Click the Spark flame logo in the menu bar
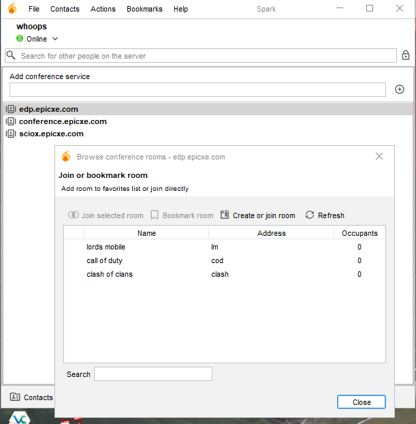The image size is (416, 424). tap(12, 8)
